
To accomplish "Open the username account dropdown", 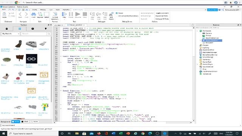I will [233, 10].
